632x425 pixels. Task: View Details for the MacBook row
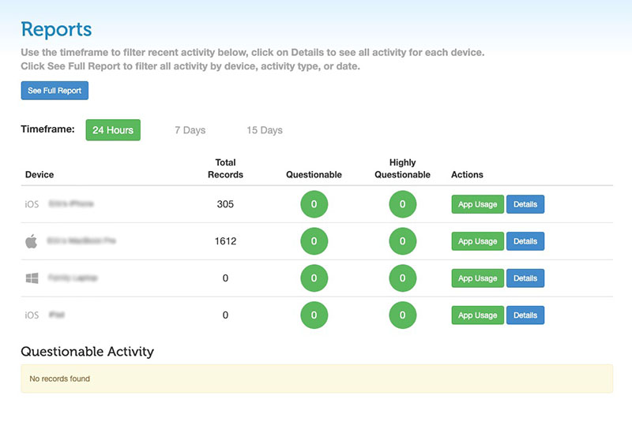(525, 241)
